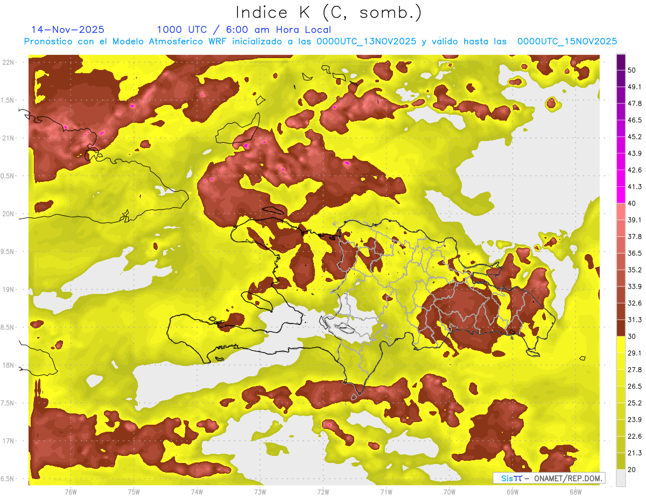
Task: Click the time text "1000 UTC / 6:00 am Hora Local"
Action: point(244,30)
